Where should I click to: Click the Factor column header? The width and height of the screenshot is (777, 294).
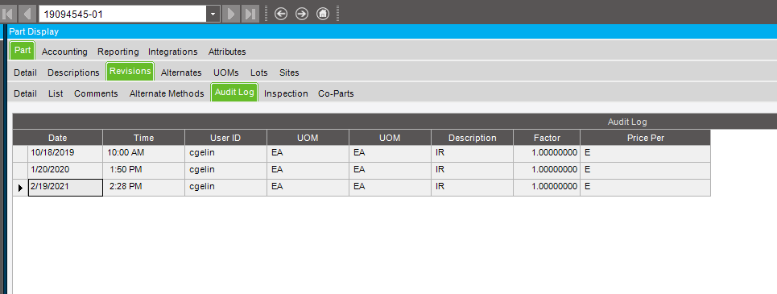(547, 138)
